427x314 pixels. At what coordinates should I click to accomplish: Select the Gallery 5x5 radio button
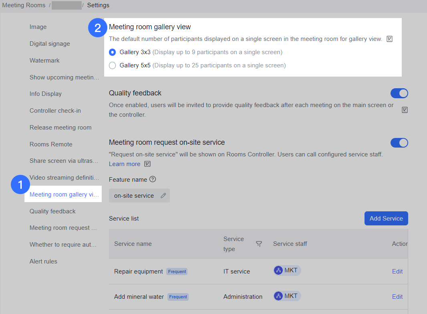tap(112, 65)
